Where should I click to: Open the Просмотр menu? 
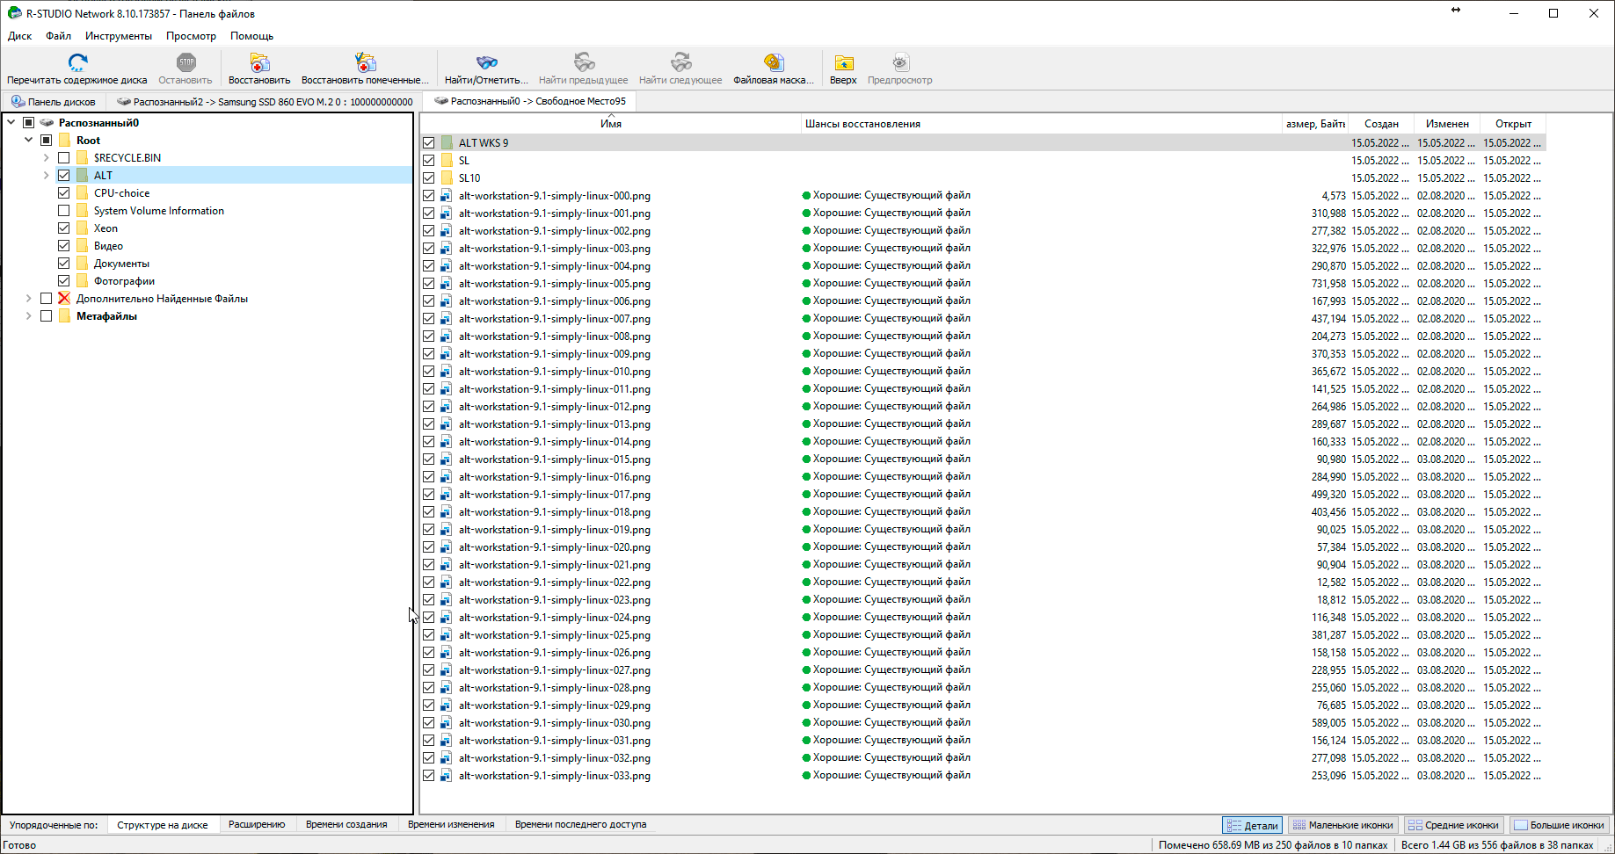(x=191, y=36)
